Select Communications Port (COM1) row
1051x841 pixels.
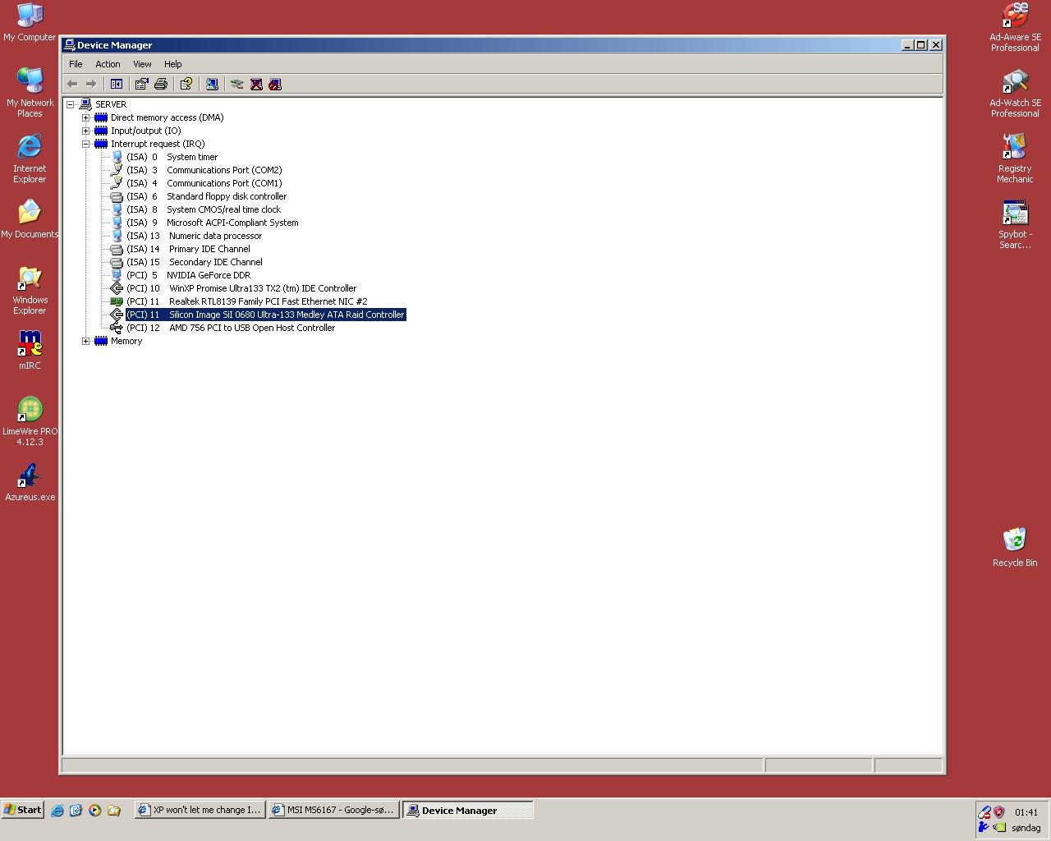point(204,183)
